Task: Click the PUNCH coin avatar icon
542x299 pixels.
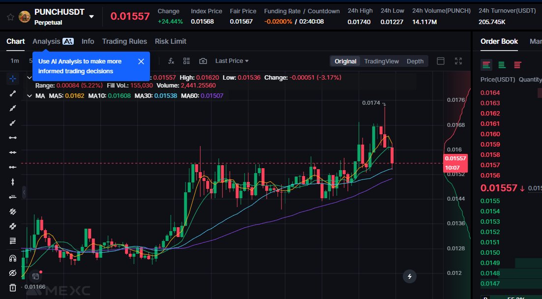Action: click(x=25, y=17)
